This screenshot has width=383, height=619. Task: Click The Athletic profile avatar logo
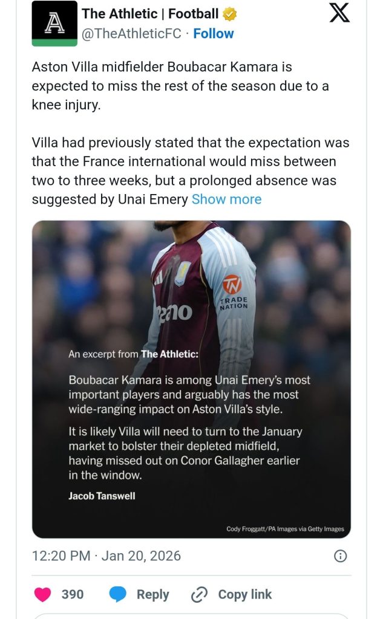click(x=54, y=23)
